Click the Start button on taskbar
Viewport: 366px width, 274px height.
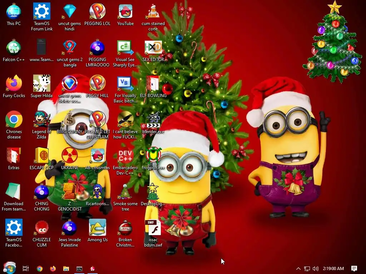tap(10, 268)
